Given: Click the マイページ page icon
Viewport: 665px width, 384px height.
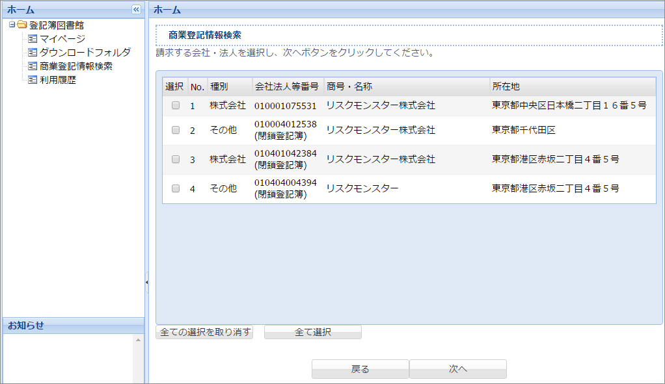Looking at the screenshot, I should click(33, 39).
